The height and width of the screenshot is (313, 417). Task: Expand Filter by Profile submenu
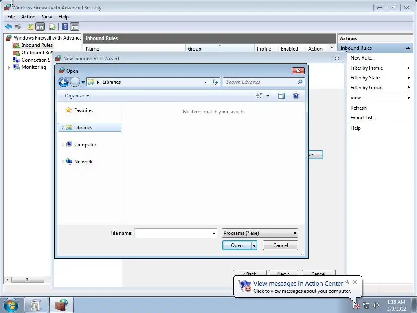click(x=408, y=68)
